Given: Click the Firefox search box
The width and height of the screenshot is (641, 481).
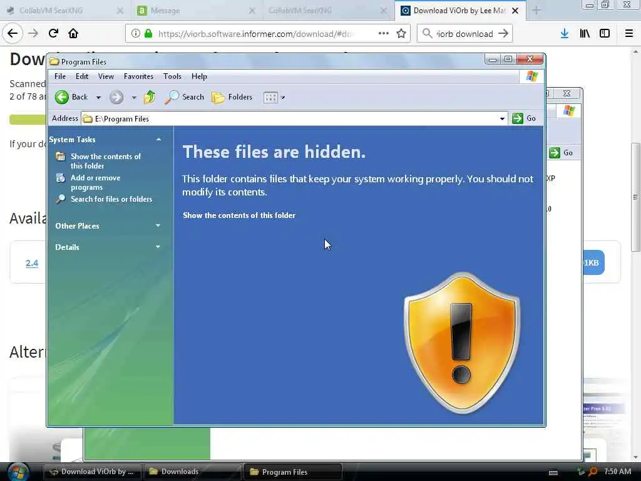Looking at the screenshot, I should (x=464, y=34).
